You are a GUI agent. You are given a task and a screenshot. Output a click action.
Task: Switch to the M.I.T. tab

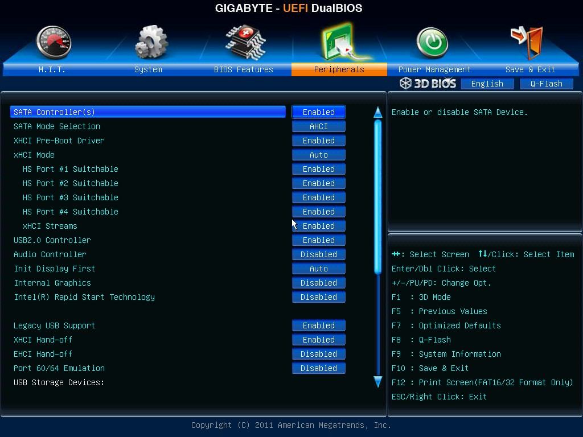coord(52,69)
